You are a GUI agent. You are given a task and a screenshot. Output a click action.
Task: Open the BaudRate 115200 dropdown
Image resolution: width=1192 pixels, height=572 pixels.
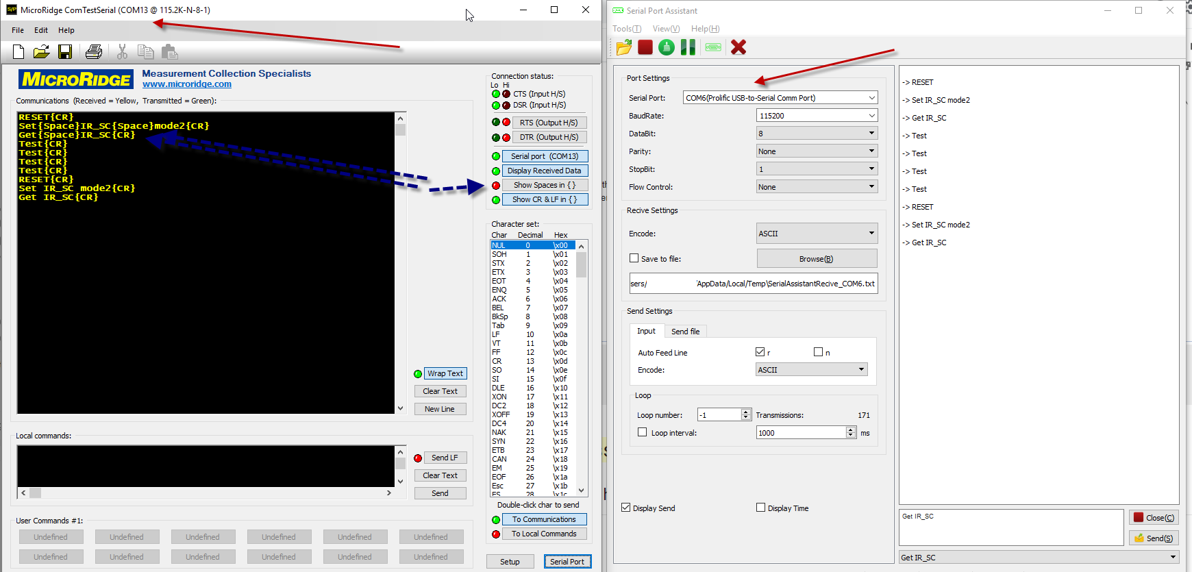(817, 116)
